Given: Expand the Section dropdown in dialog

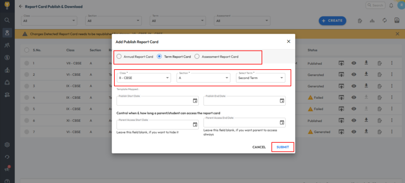Looking at the screenshot, I should point(203,78).
